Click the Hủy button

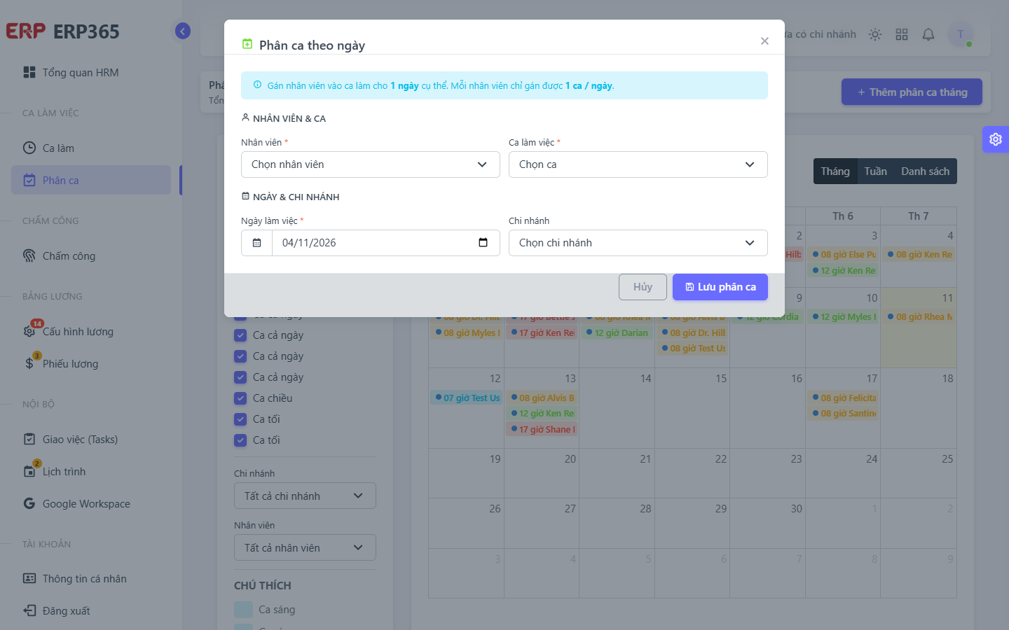coord(643,287)
